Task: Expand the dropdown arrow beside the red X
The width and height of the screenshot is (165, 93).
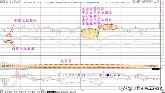Action: pyautogui.click(x=112, y=75)
